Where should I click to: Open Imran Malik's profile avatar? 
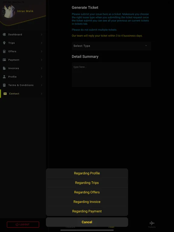pos(8,11)
